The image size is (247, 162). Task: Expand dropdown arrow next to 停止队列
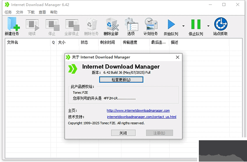208,26
